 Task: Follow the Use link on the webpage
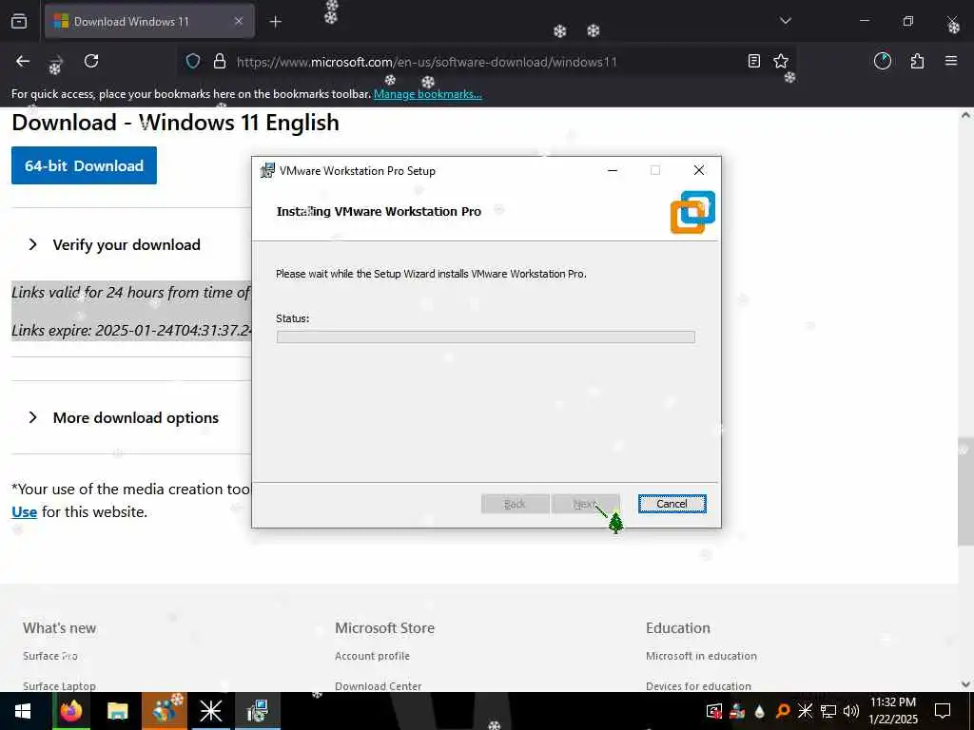click(x=24, y=512)
